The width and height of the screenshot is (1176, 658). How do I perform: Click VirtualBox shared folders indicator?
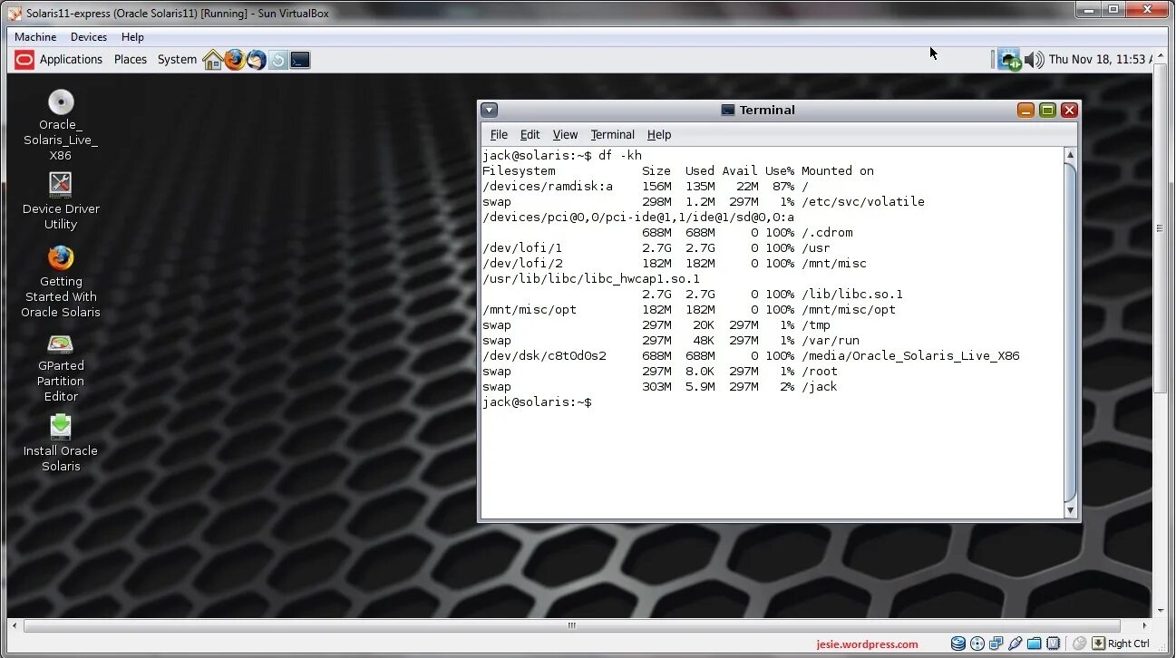[1034, 643]
